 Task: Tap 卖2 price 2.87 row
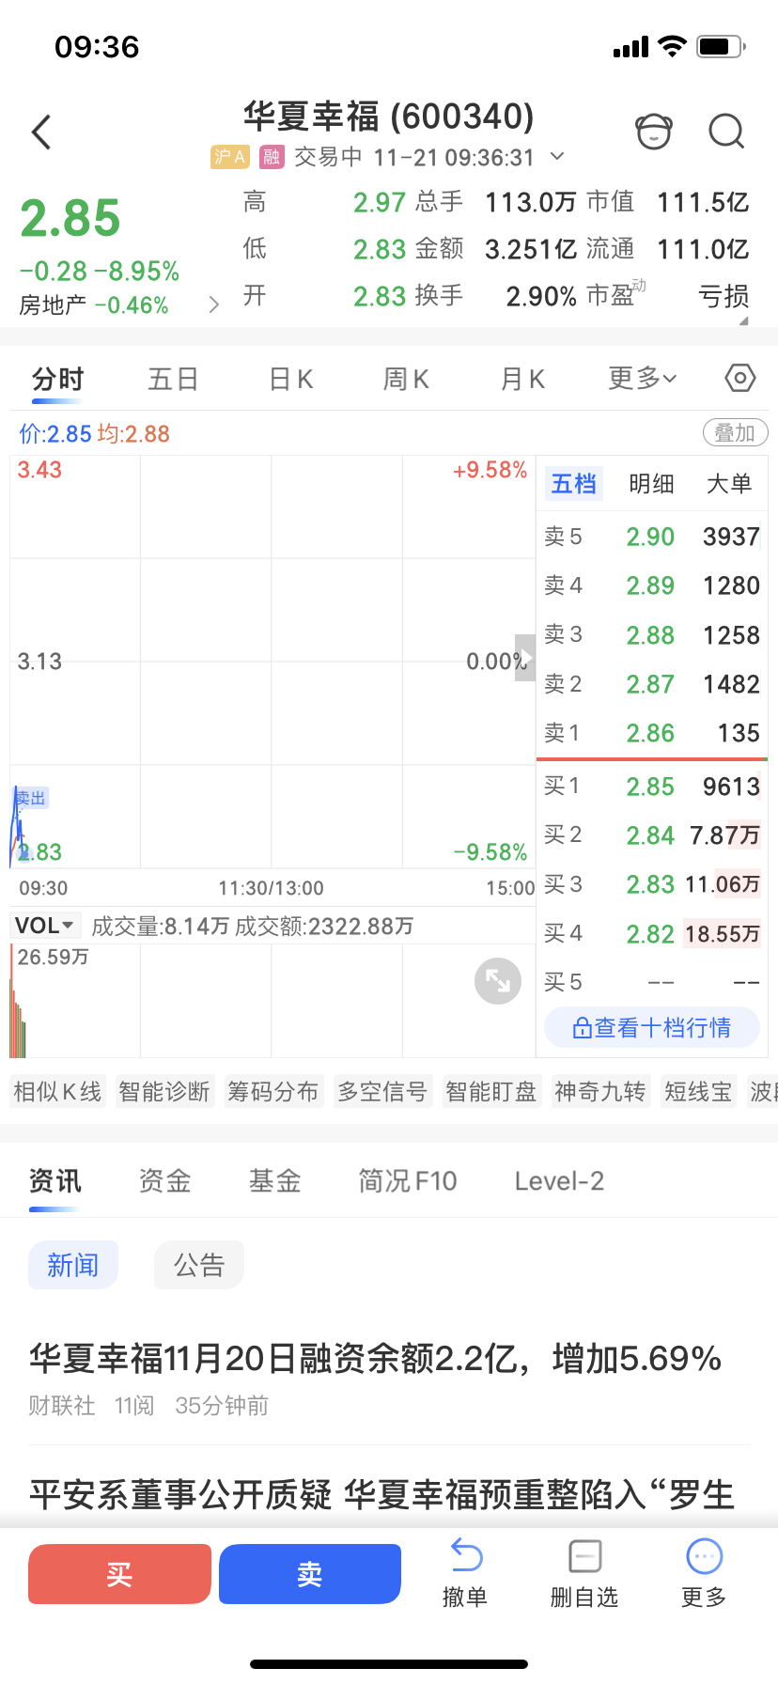pyautogui.click(x=652, y=684)
